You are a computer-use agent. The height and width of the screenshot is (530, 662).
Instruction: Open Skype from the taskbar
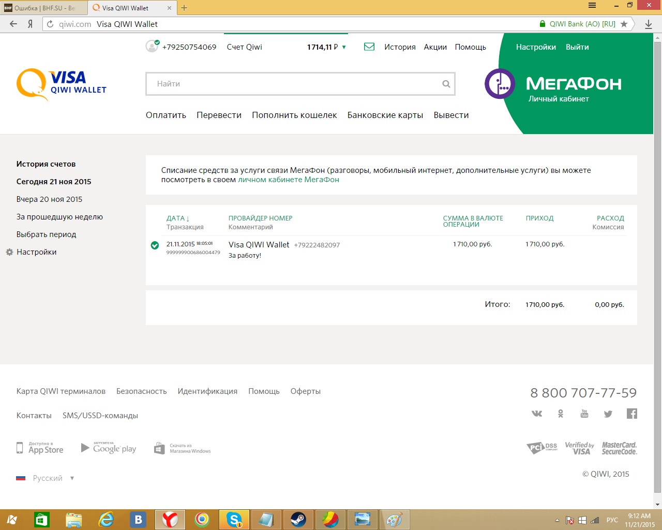(234, 519)
